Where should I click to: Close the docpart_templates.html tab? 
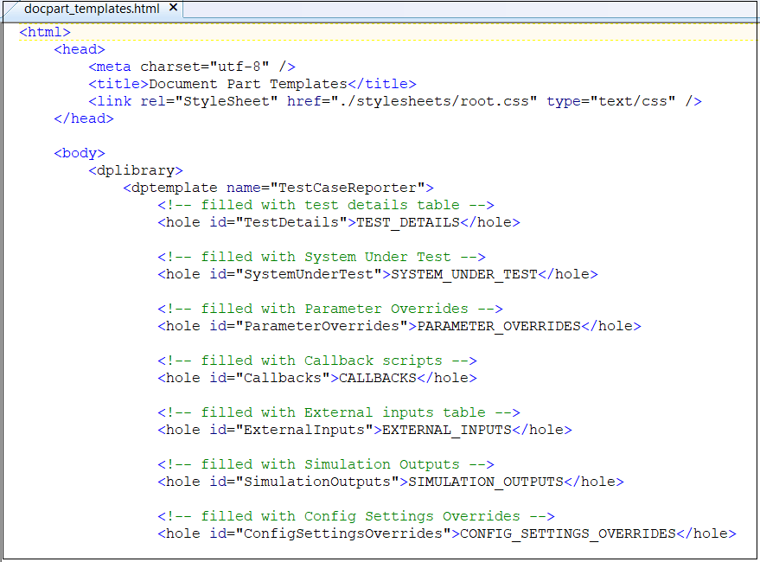coord(173,8)
